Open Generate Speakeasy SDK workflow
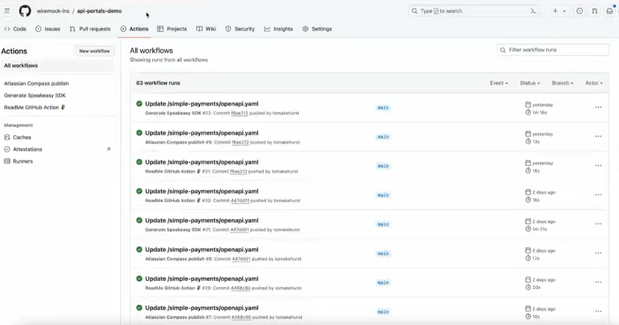619x325 pixels. pos(35,95)
